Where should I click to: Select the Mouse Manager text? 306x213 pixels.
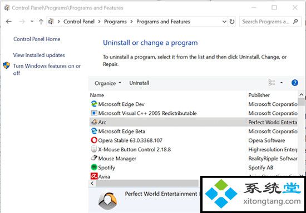117,159
